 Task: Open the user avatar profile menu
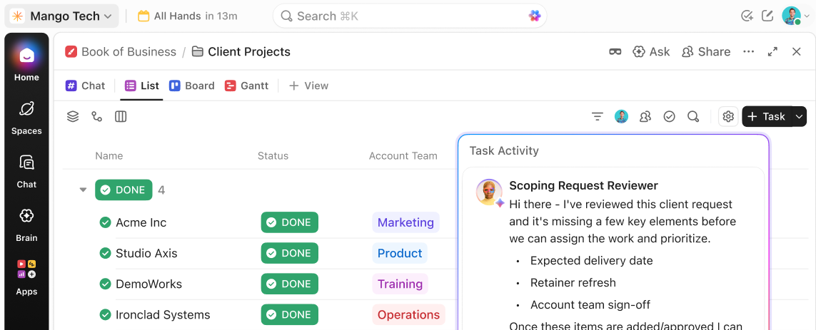coord(792,16)
